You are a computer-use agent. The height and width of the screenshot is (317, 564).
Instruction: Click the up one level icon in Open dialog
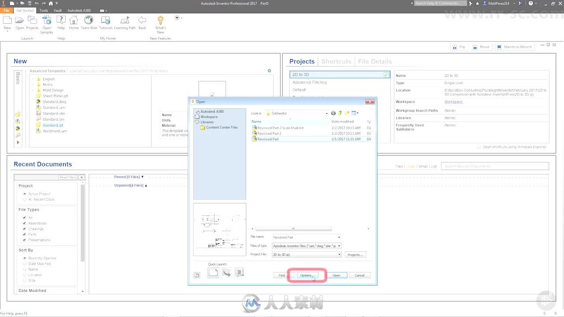point(340,113)
